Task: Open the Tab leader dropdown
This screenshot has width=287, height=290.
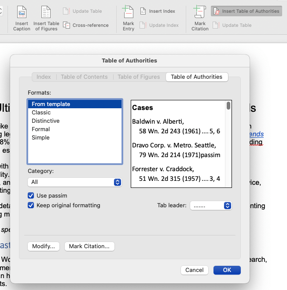Action: tap(211, 206)
